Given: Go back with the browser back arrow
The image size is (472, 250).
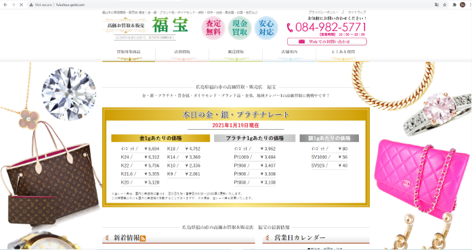Looking at the screenshot, I should point(5,5).
